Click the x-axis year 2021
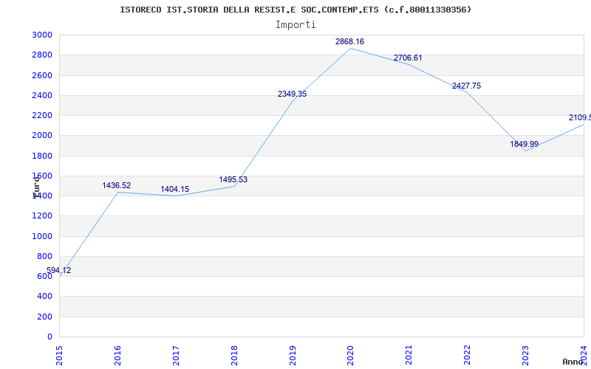591x369 pixels. point(409,356)
